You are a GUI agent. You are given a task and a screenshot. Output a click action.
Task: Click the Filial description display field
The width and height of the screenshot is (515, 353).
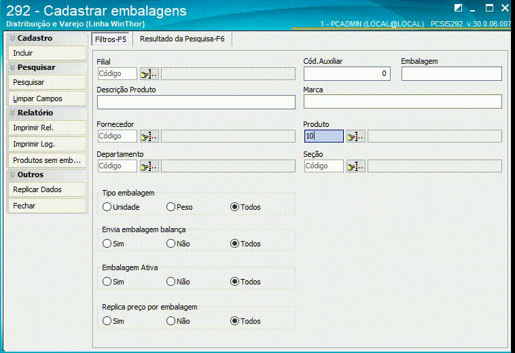click(228, 74)
